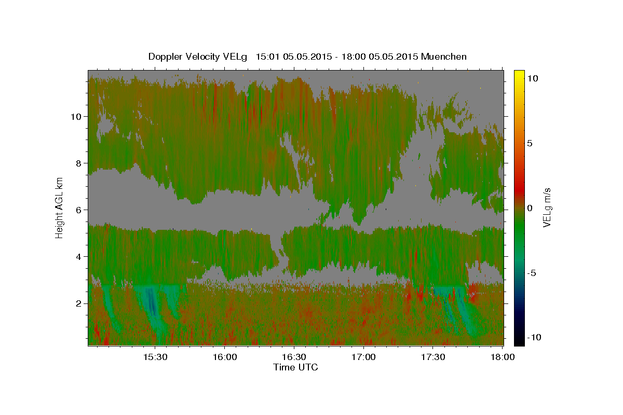Screen dimensions: 623x415
Task: Click the dark blue fall streak near 15:30
Action: click(x=152, y=302)
